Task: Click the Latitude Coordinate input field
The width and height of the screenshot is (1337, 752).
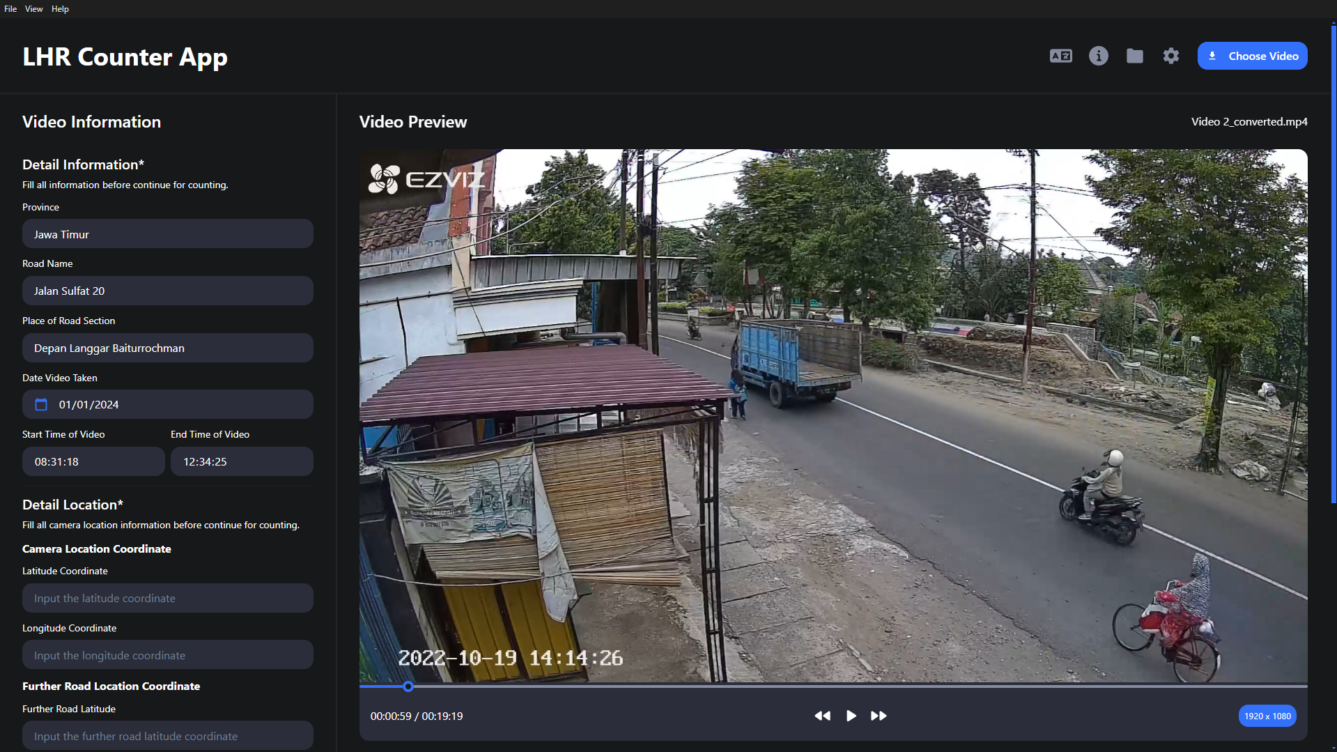Action: [167, 598]
